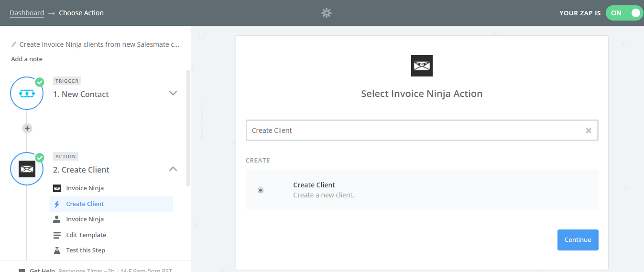Viewport: 644px width, 272px height.
Task: Select the Create Client radio button
Action: [x=261, y=190]
